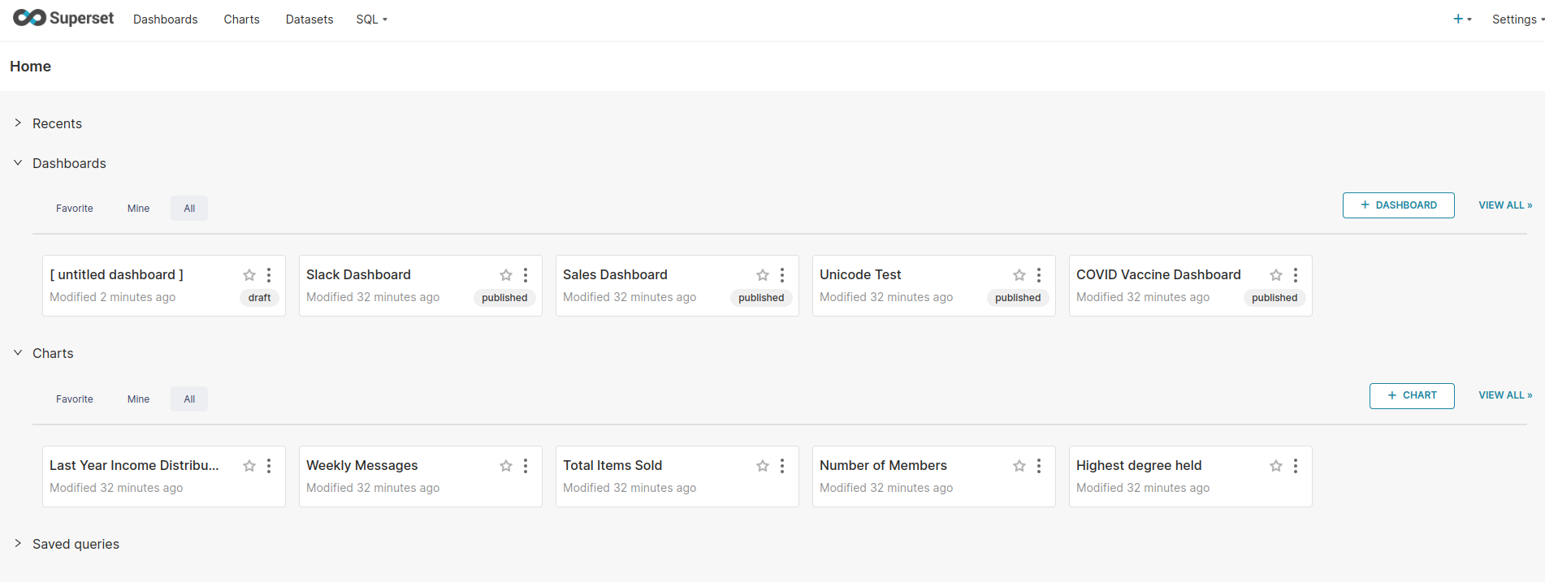Screen dimensions: 1545x582
Task: Click the Superset logo
Action: [x=63, y=18]
